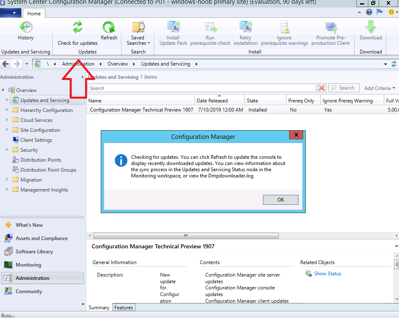This screenshot has width=399, height=318.
Task: Click Ignore Prereq Warning column header
Action: 352,100
